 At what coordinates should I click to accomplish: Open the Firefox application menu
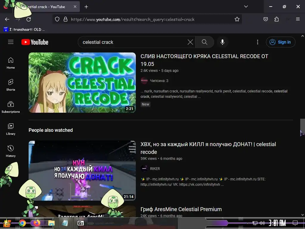click(298, 19)
